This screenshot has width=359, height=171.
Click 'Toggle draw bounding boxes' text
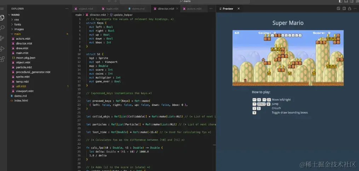pyautogui.click(x=290, y=113)
